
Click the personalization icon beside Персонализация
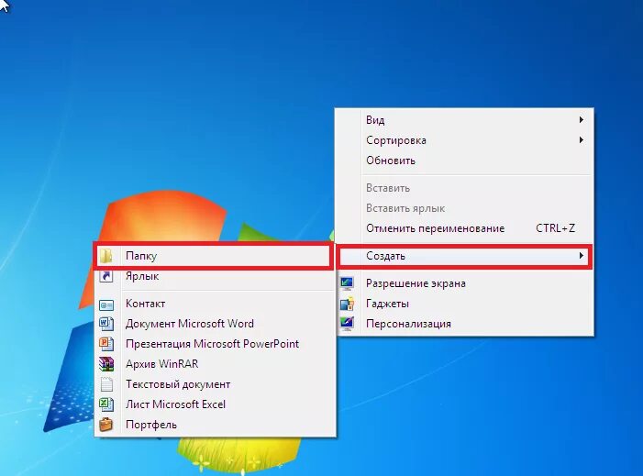click(347, 324)
